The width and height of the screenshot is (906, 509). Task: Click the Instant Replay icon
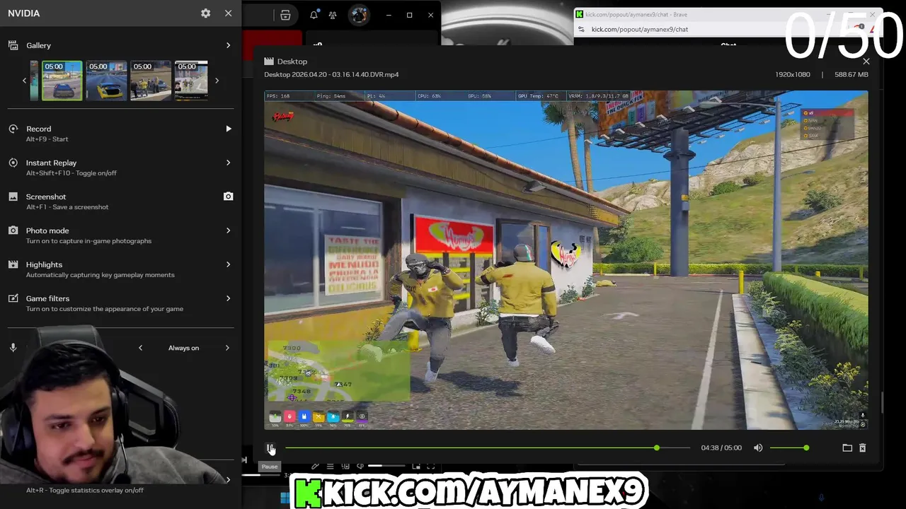[x=13, y=163]
